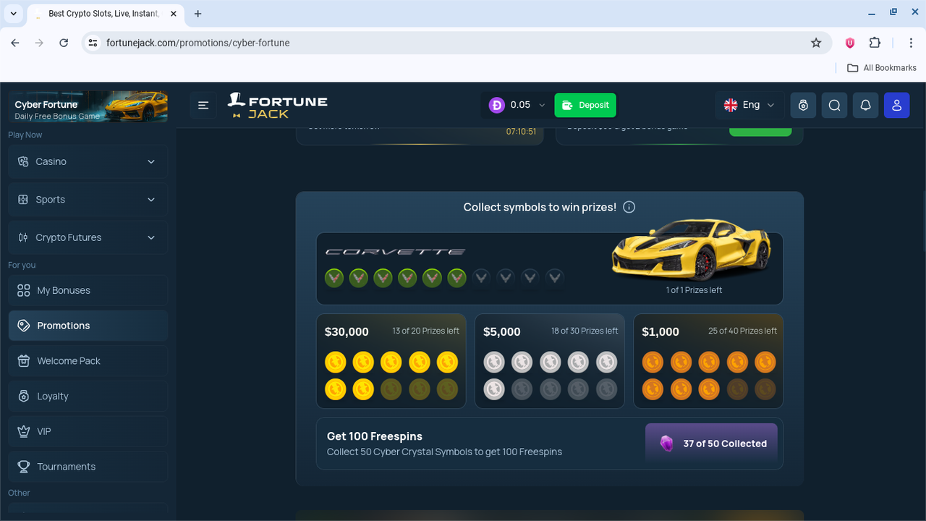926x521 pixels.
Task: Open All Bookmarks folder
Action: pos(881,67)
